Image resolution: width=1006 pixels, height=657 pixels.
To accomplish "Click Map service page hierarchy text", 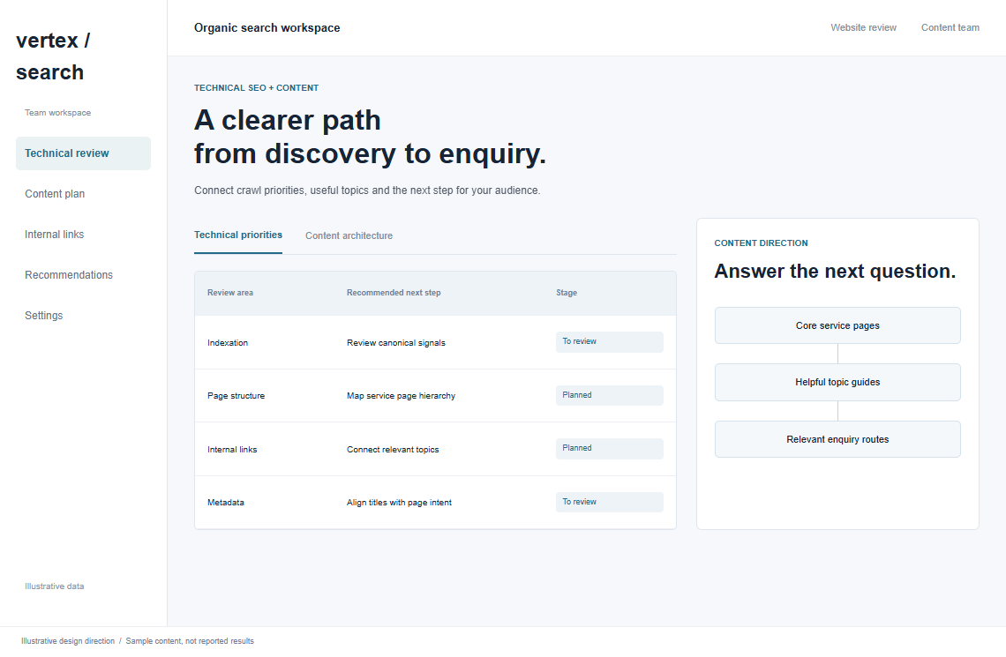I will pos(401,396).
